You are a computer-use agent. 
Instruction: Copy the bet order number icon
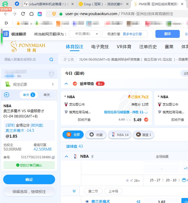pos(53,157)
